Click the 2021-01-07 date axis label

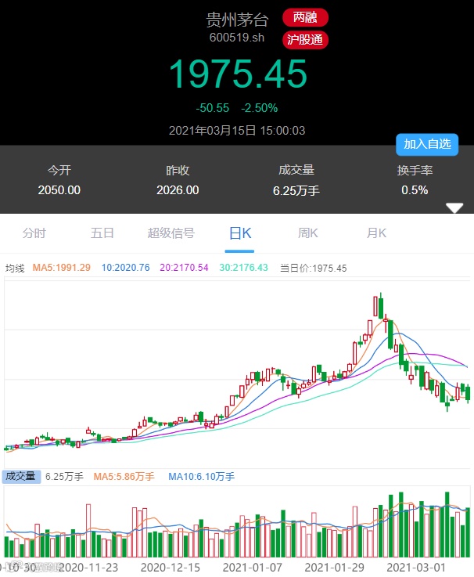(x=253, y=568)
